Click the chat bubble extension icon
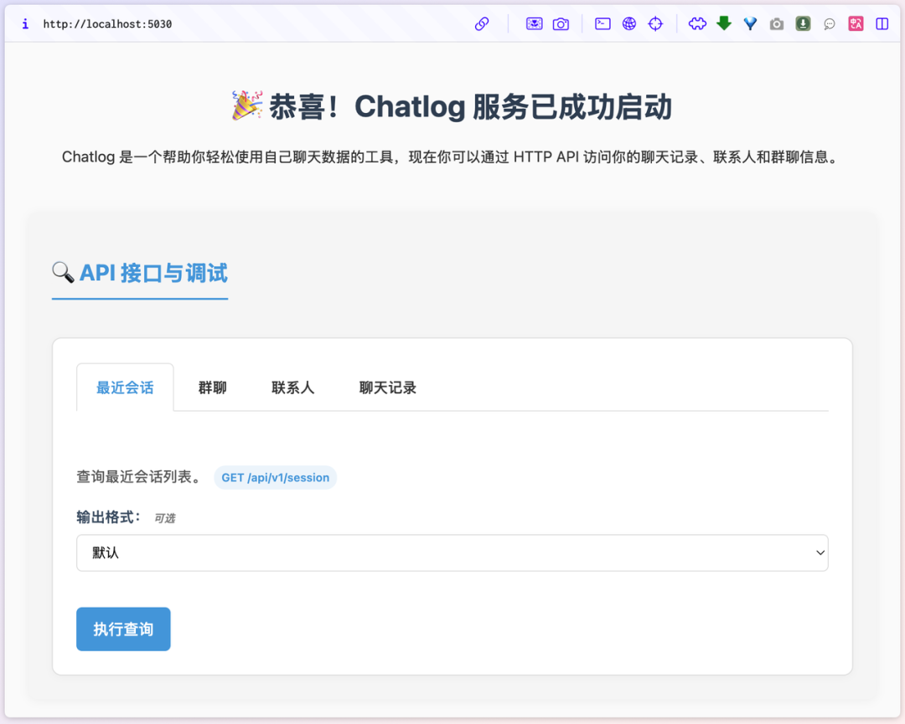Screen dimensions: 905x724 [830, 23]
